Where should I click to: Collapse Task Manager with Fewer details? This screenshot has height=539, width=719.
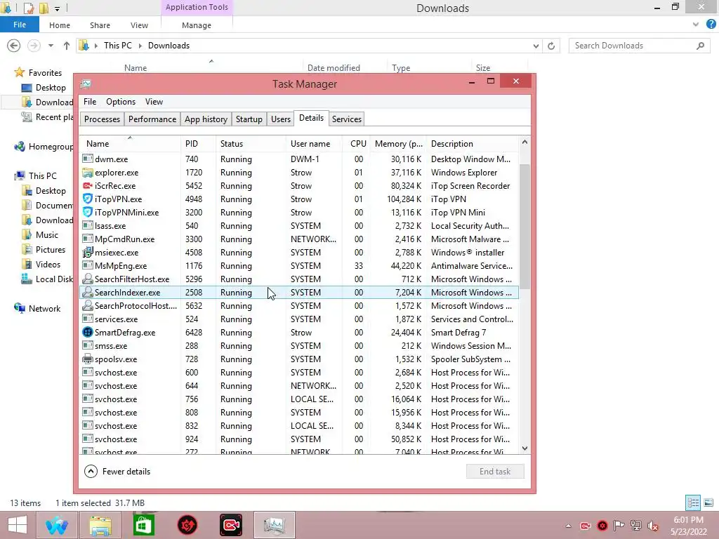[117, 471]
